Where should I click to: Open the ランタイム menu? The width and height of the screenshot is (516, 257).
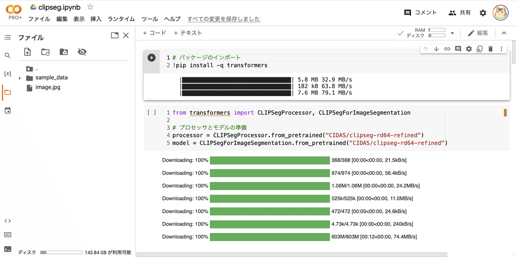(121, 19)
